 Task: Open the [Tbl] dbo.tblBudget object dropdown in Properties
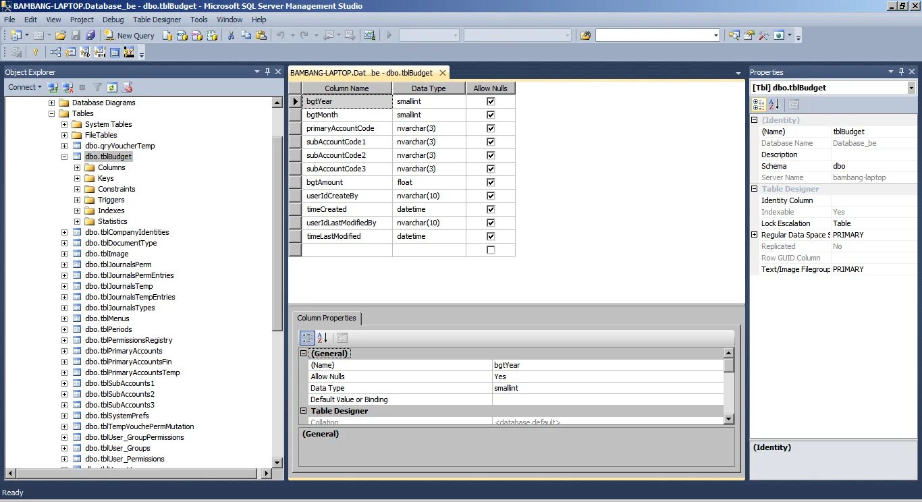pos(911,88)
